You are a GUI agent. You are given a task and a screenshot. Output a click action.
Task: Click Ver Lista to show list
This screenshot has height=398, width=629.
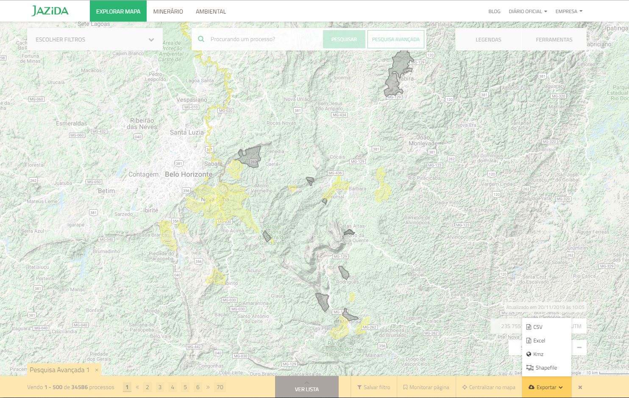point(307,387)
